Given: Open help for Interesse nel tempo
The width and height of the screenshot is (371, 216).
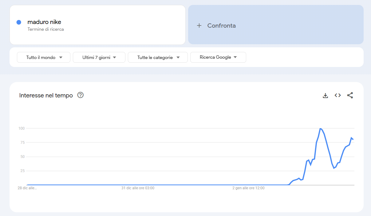Looking at the screenshot, I should coord(81,95).
